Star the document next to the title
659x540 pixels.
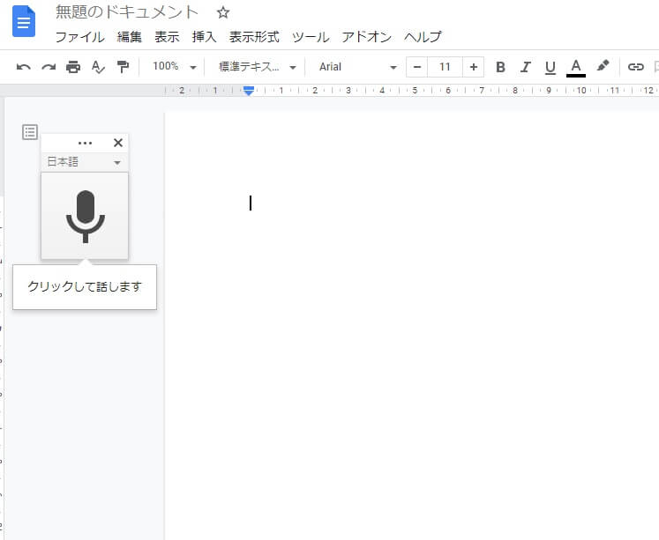point(223,12)
